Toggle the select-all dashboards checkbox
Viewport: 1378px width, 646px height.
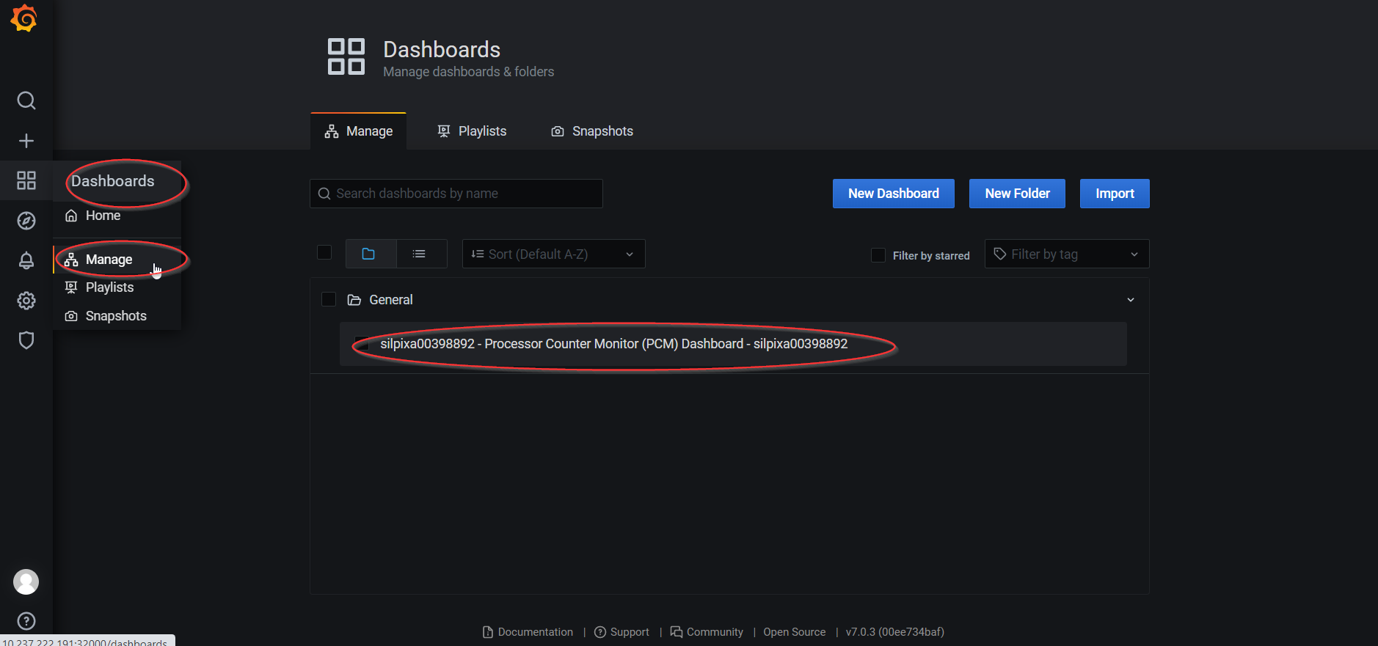coord(324,252)
